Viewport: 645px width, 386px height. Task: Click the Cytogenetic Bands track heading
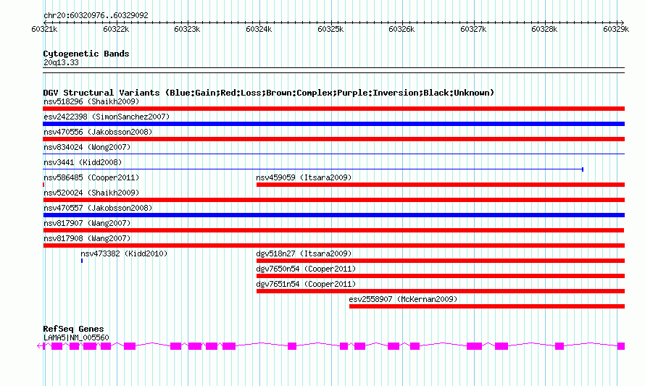[x=86, y=54]
